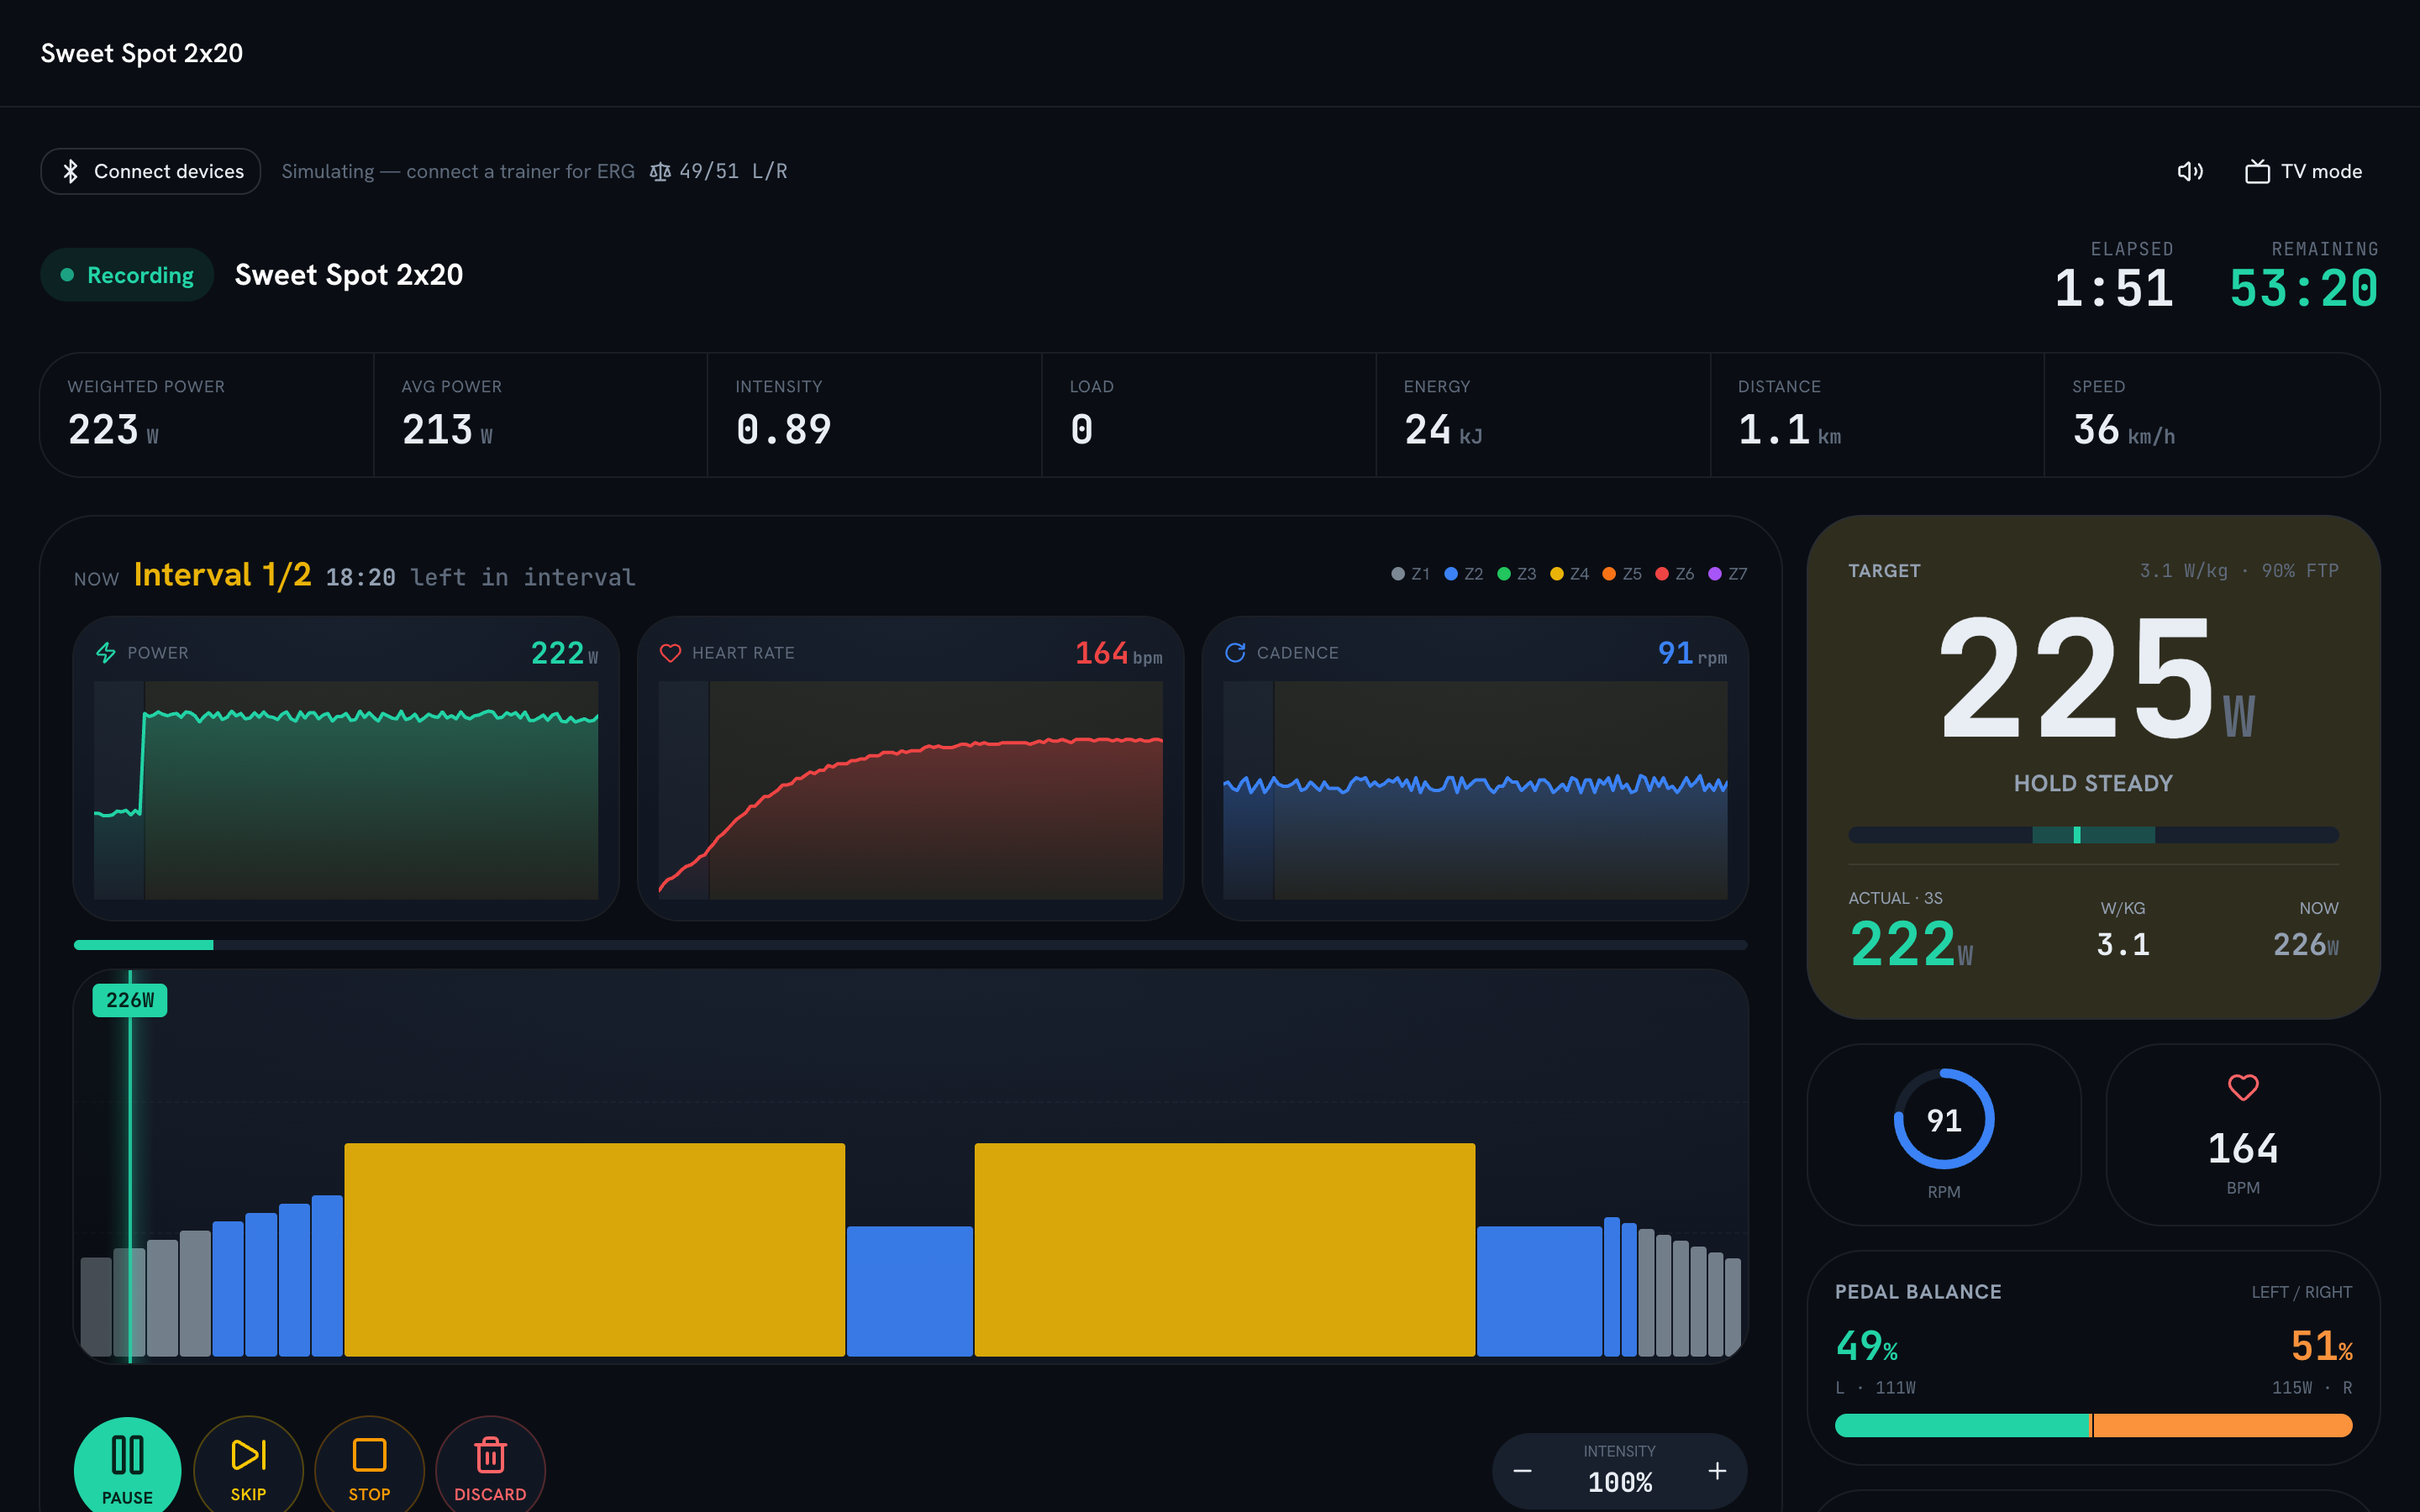2420x1512 pixels.
Task: Click the 100% intensity value
Action: click(x=1620, y=1482)
